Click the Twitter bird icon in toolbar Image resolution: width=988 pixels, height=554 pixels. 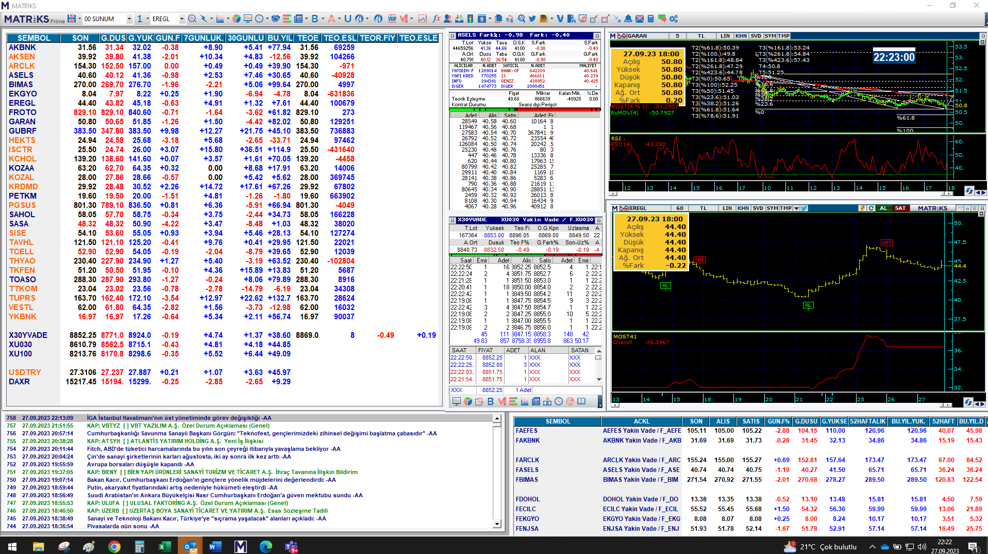(x=532, y=19)
